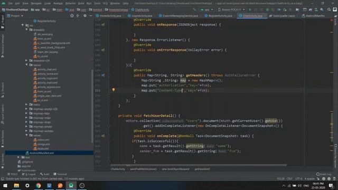Open the VCS menu
Viewport: 338px width, 190px height.
click(105, 4)
